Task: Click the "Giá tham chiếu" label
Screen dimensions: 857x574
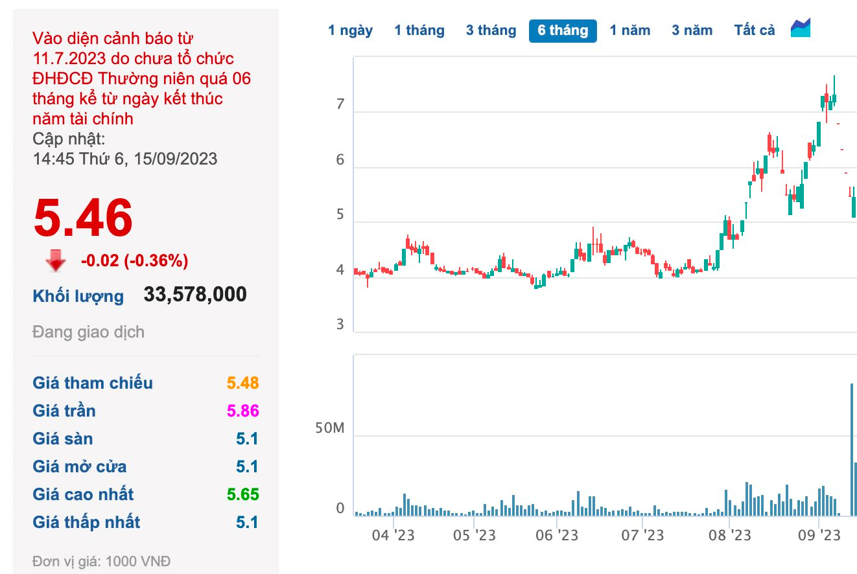Action: (93, 383)
